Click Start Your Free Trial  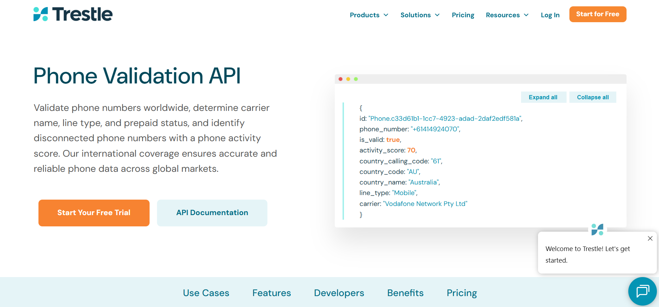point(94,213)
